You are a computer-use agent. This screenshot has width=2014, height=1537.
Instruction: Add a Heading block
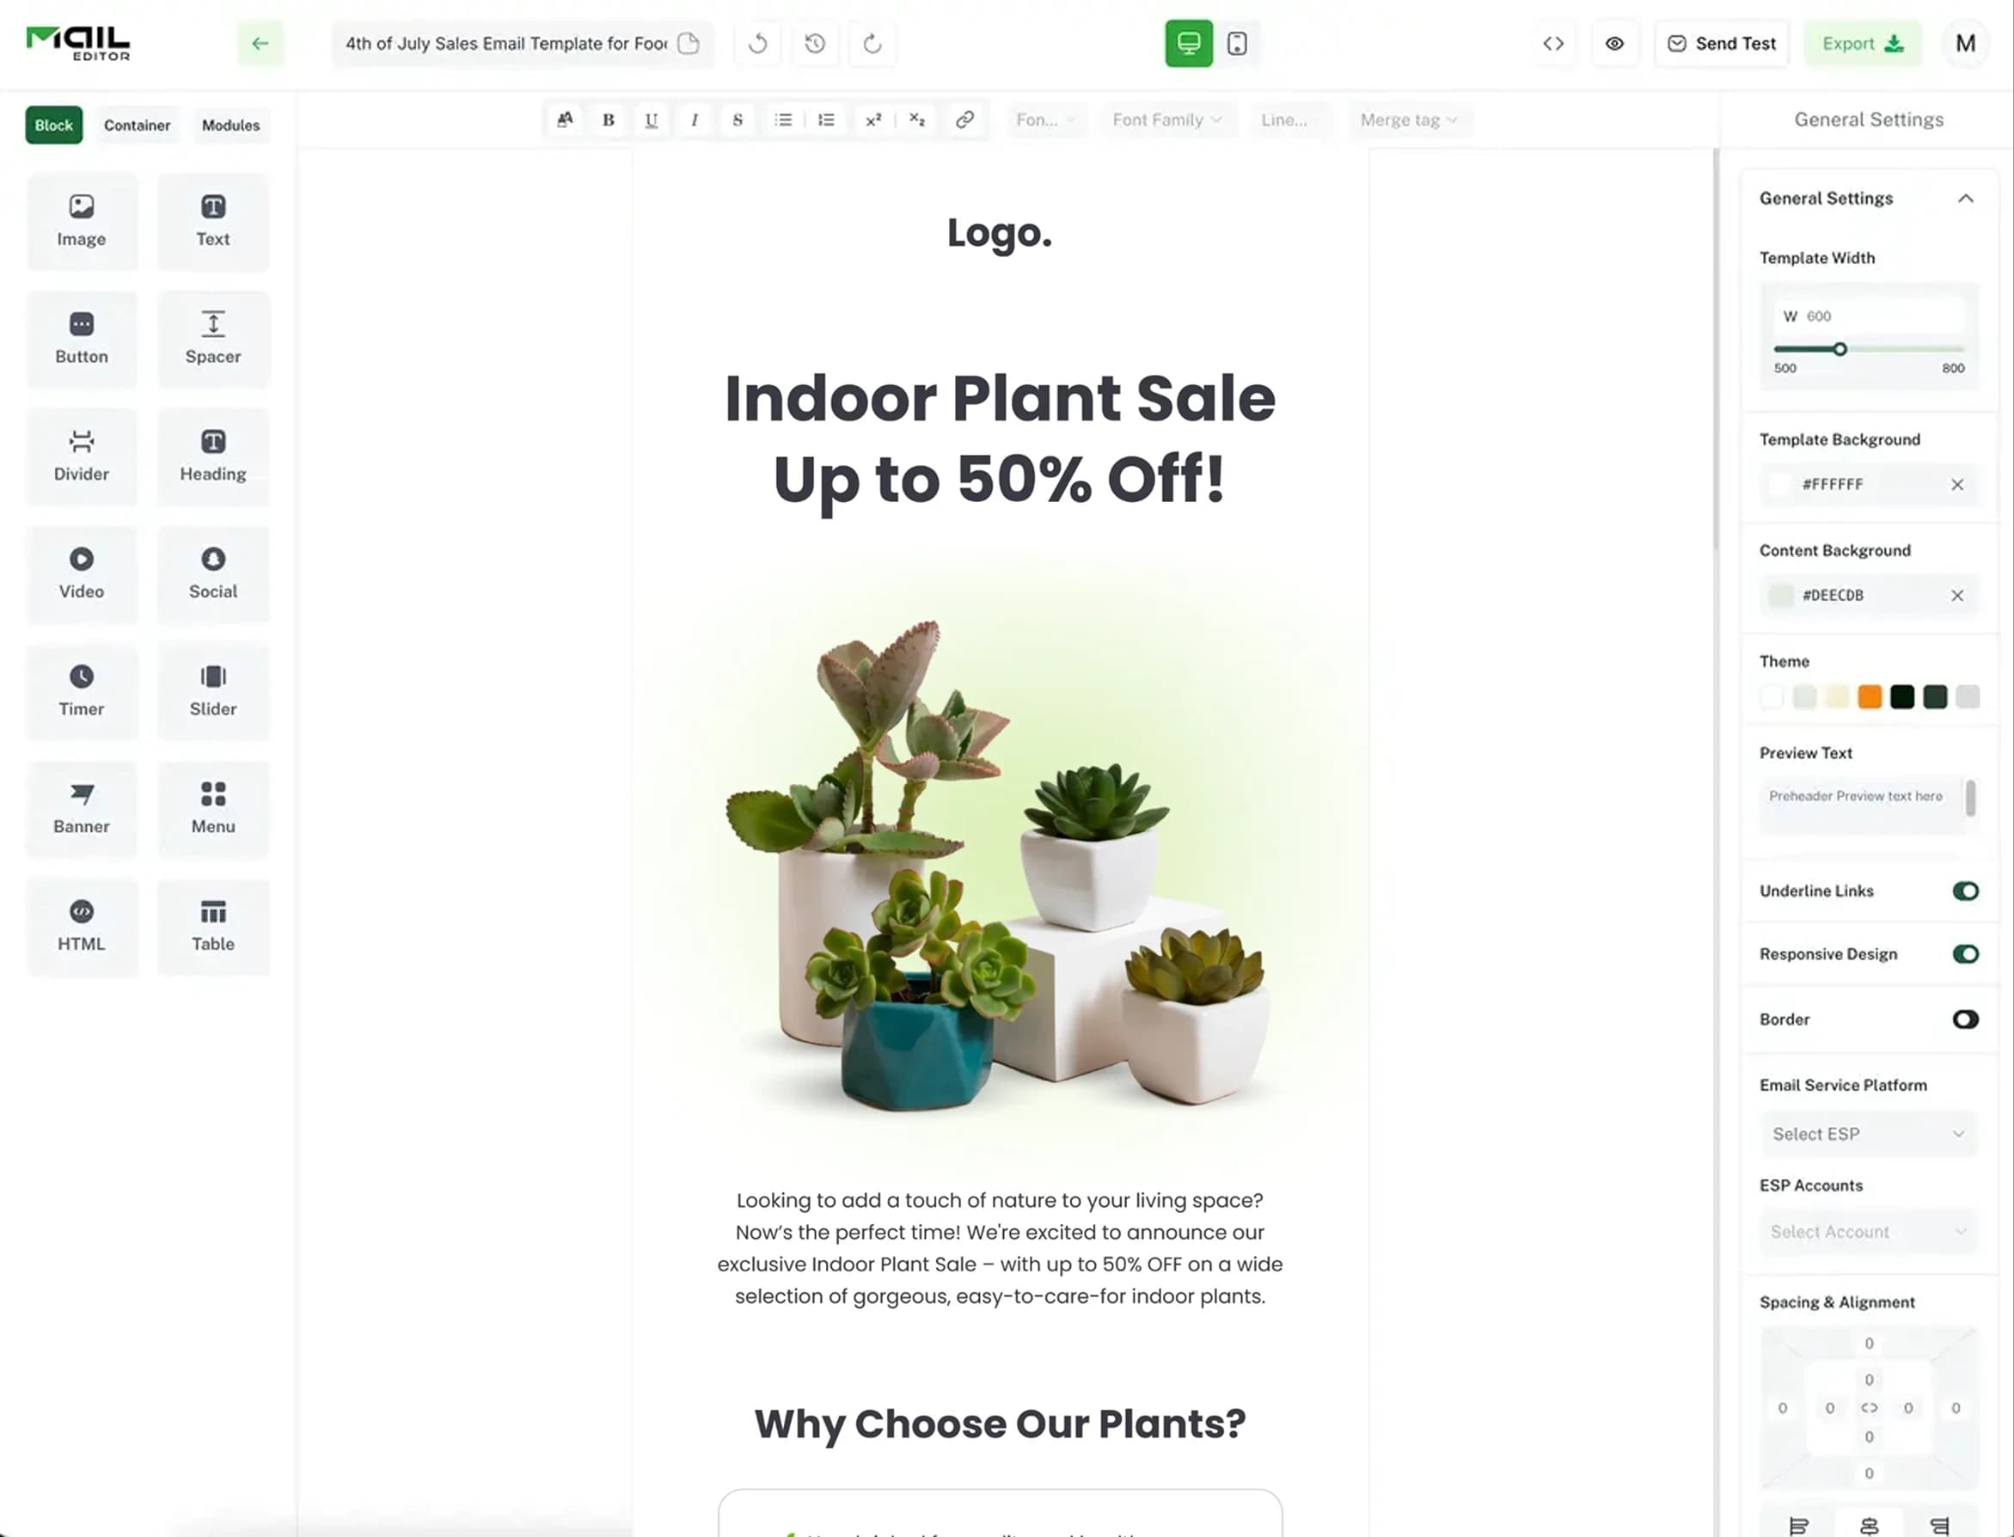point(213,456)
